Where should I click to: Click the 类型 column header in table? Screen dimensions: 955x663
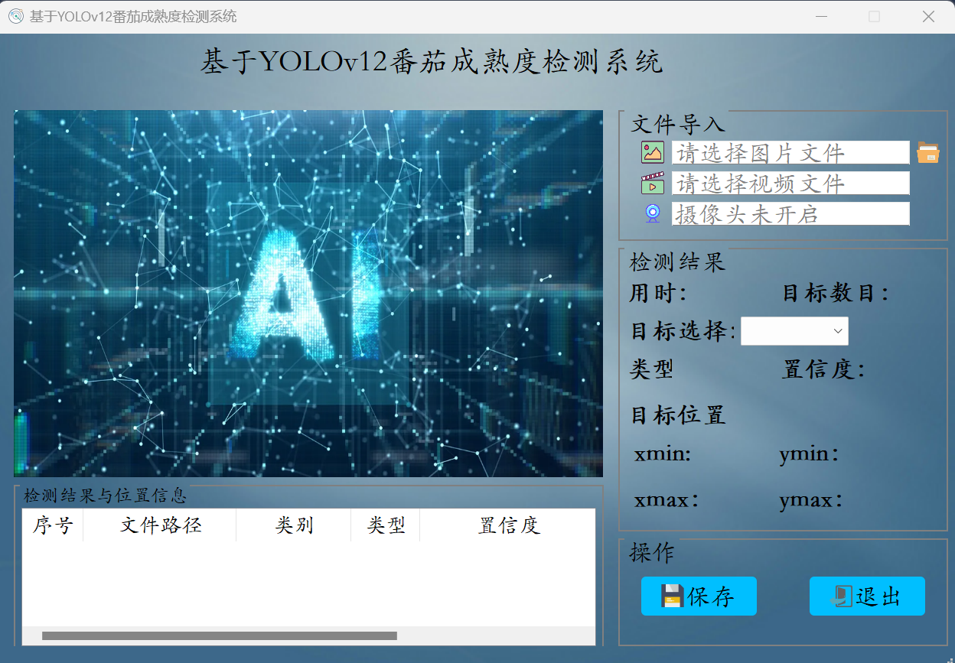click(x=386, y=525)
